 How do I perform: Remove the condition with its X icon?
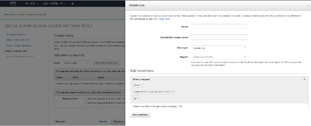(304, 79)
